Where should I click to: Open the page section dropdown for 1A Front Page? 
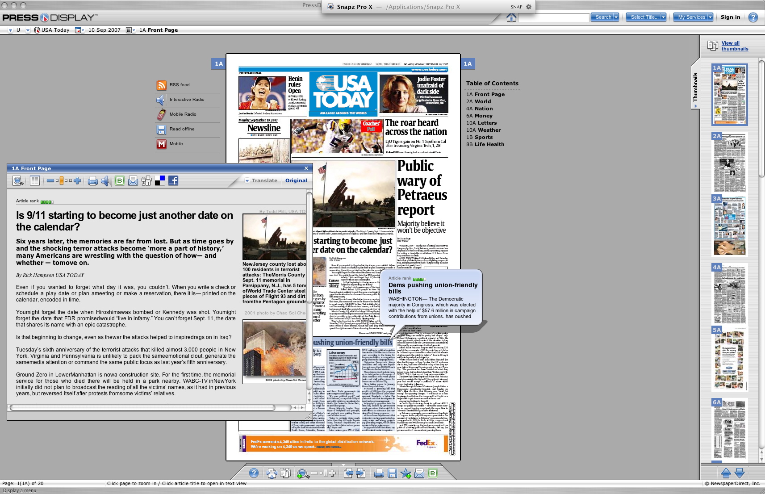130,30
